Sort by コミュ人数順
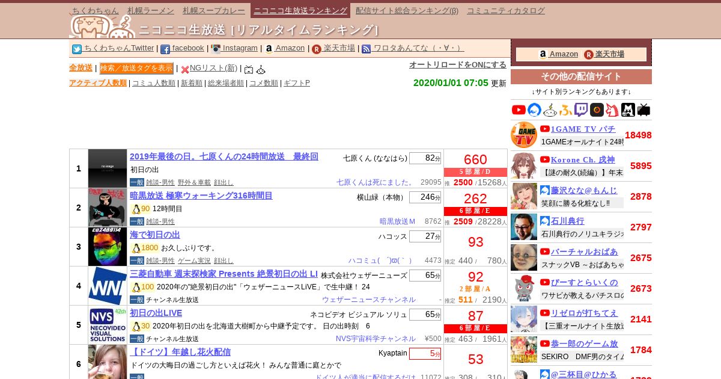This screenshot has width=721, height=379. click(154, 83)
